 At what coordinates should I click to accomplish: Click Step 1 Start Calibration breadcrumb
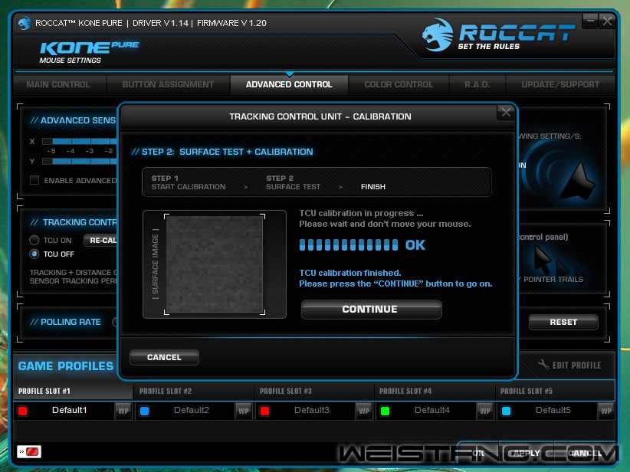pos(189,182)
